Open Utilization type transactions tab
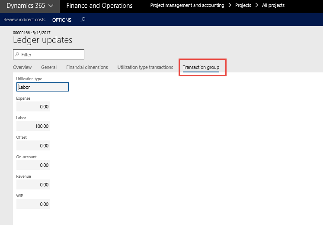323x225 pixels. click(145, 67)
